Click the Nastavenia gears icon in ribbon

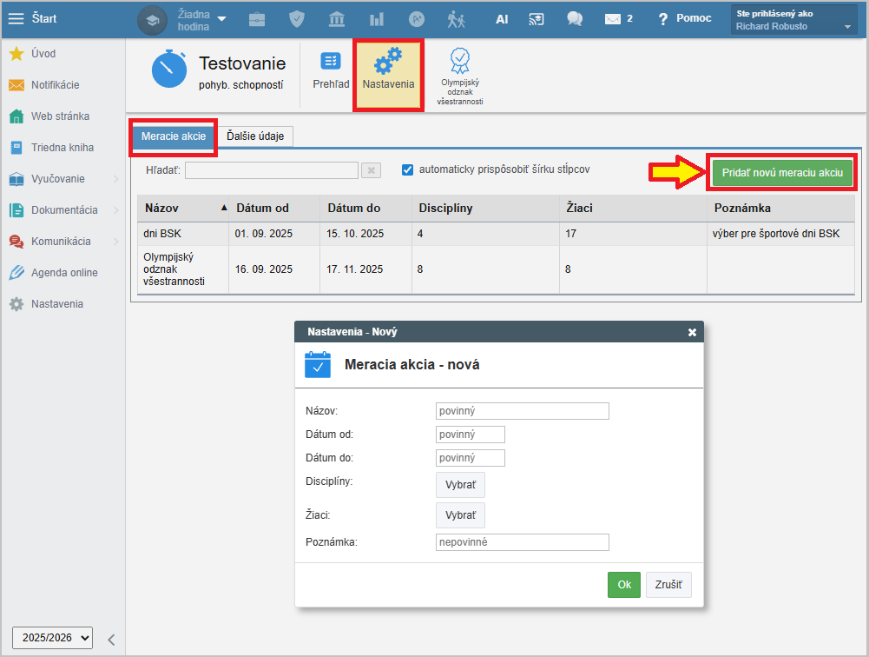(388, 65)
